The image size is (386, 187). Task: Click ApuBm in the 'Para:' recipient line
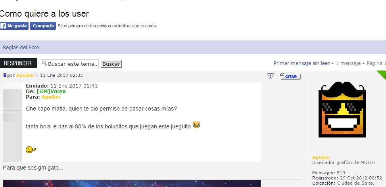51,97
